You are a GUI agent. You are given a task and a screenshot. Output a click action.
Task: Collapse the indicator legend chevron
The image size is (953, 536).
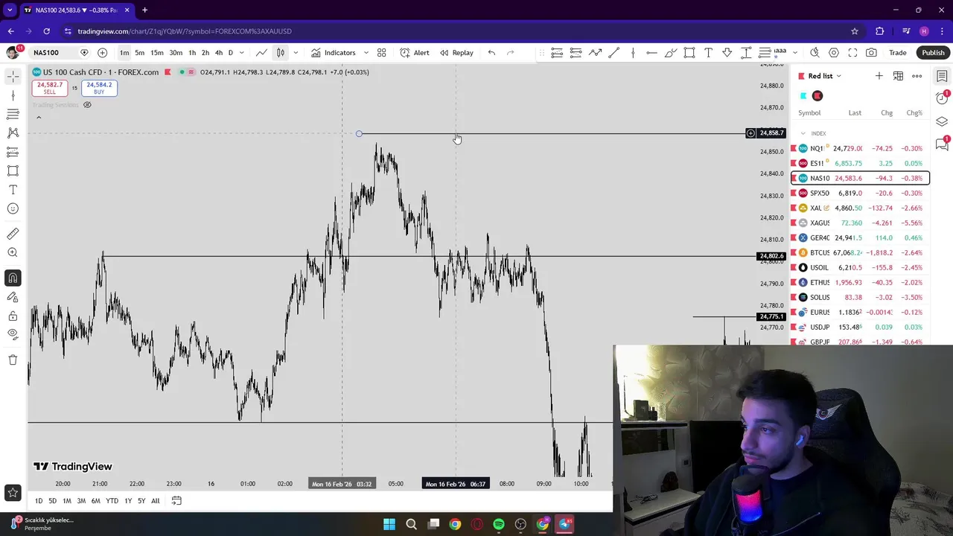[39, 117]
